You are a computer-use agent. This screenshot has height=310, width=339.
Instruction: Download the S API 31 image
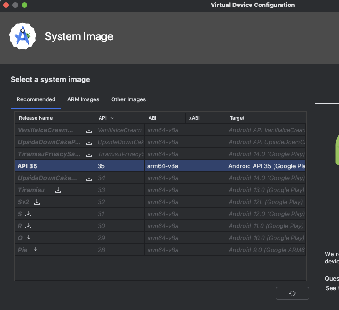coord(28,214)
